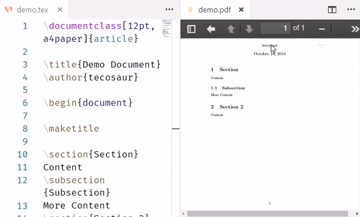Viewport: 360px width, 217px height.
Task: Click the \subsection command on line 12
Action: (x=74, y=180)
